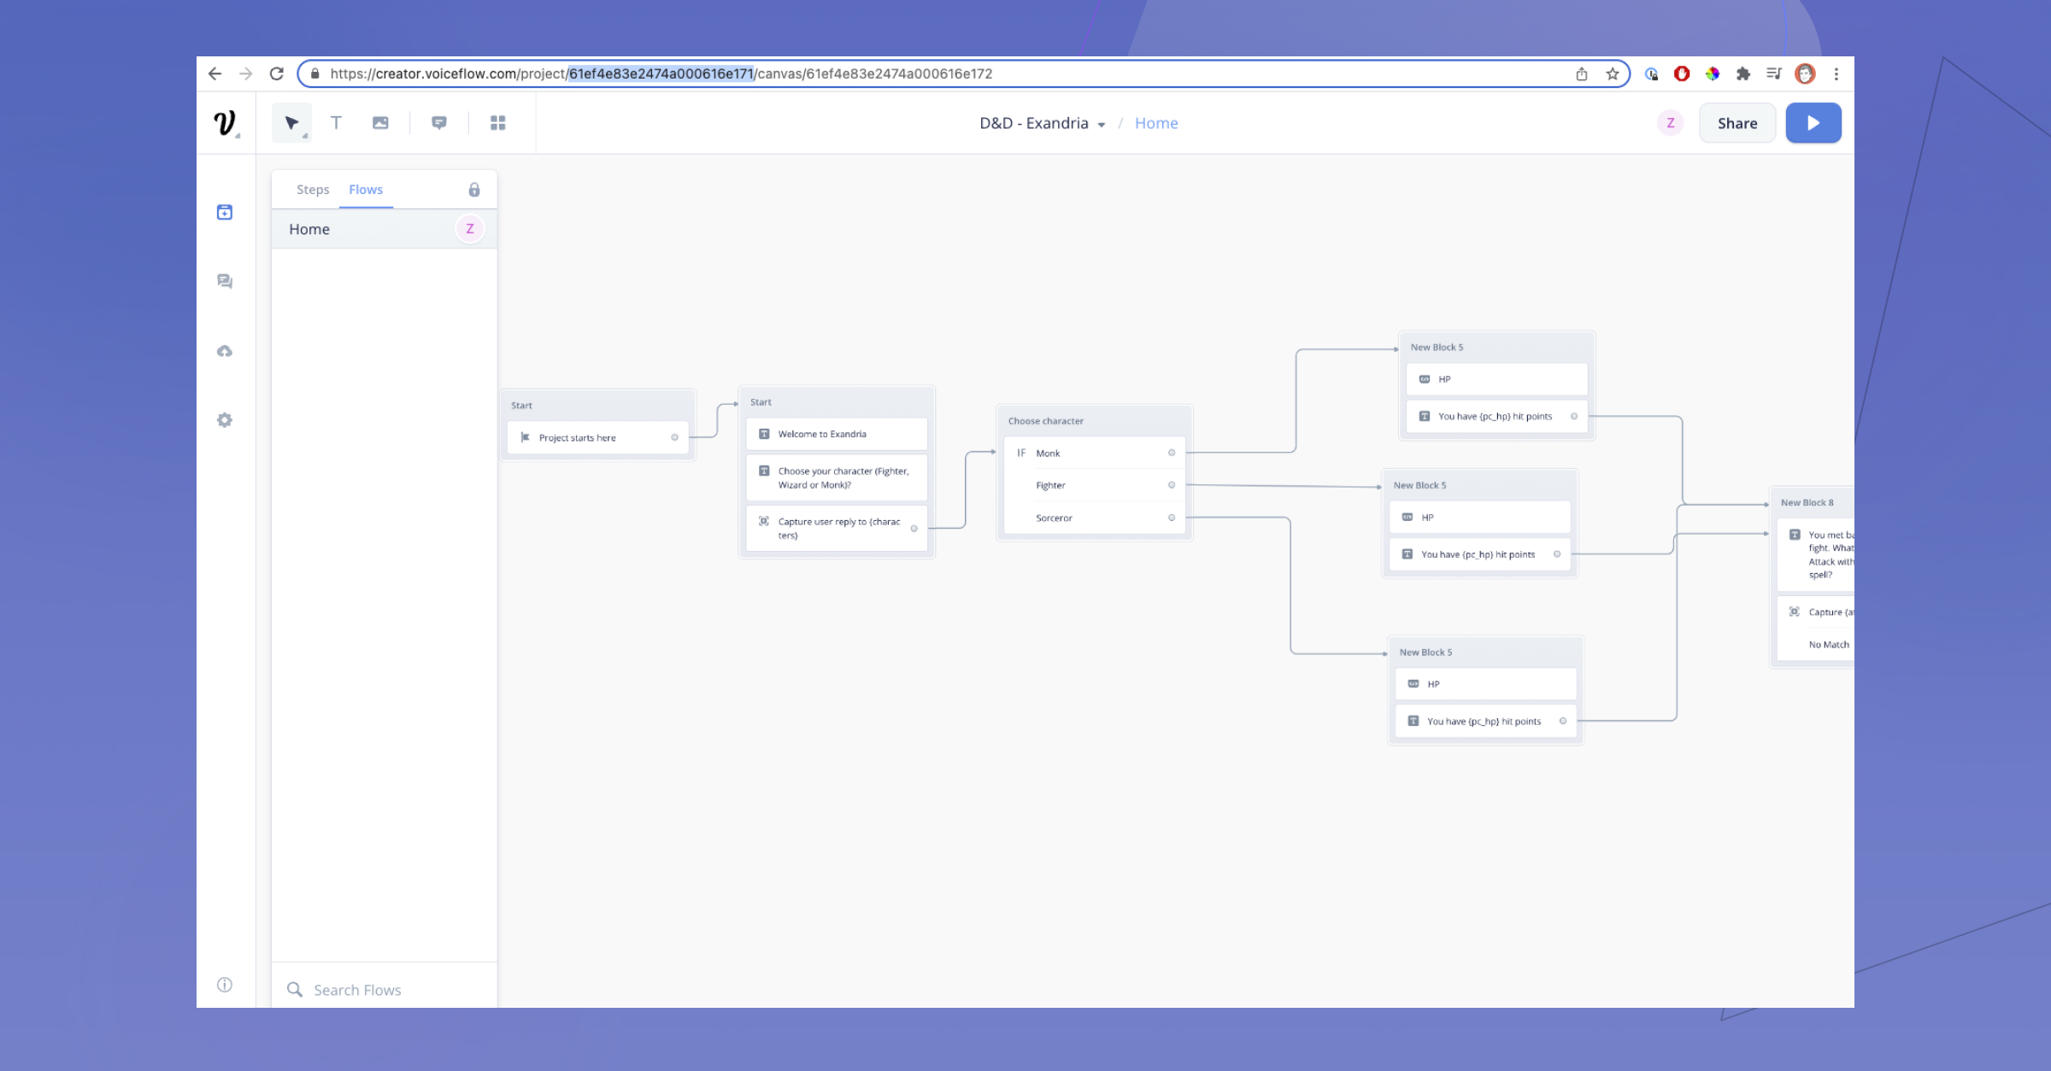Click the Voiceflow logo menu
Viewport: 2051px width, 1071px height.
[226, 123]
